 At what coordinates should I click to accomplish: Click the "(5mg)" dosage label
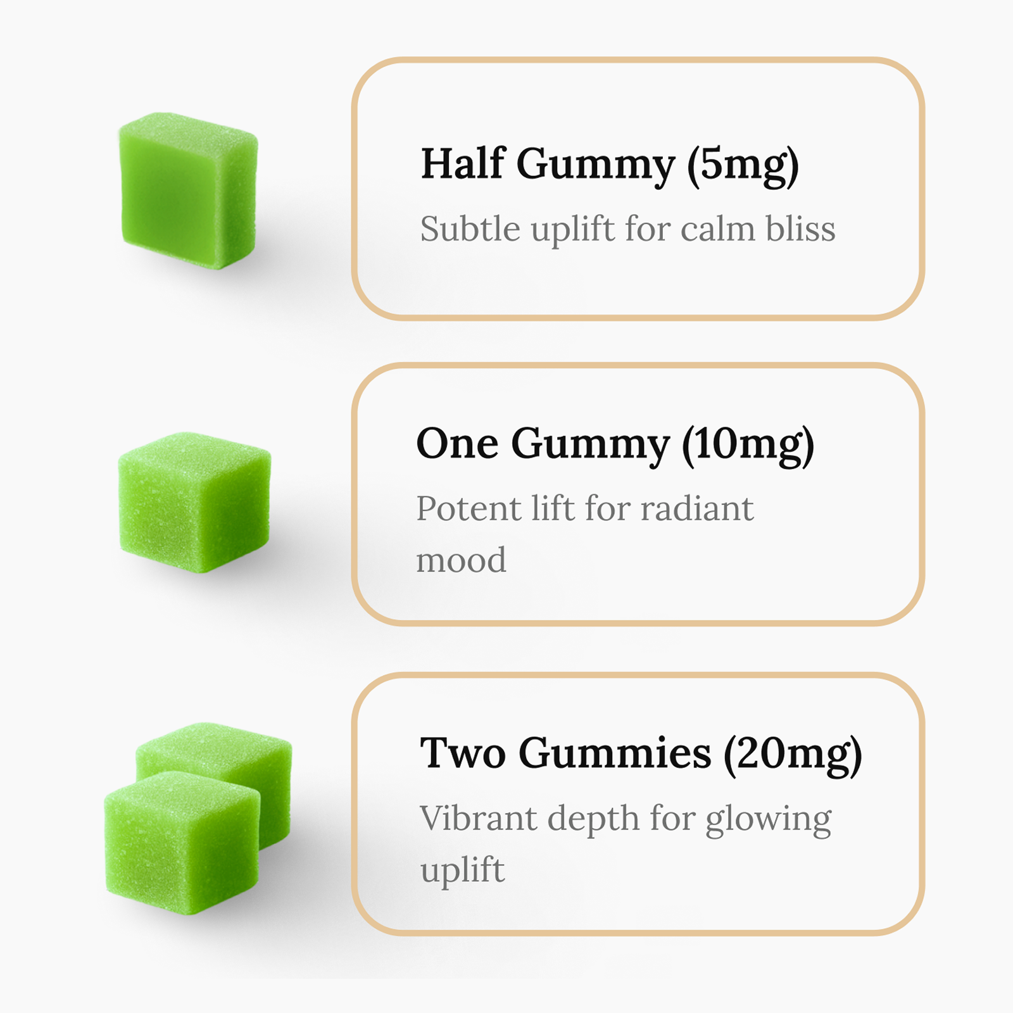[x=743, y=165]
